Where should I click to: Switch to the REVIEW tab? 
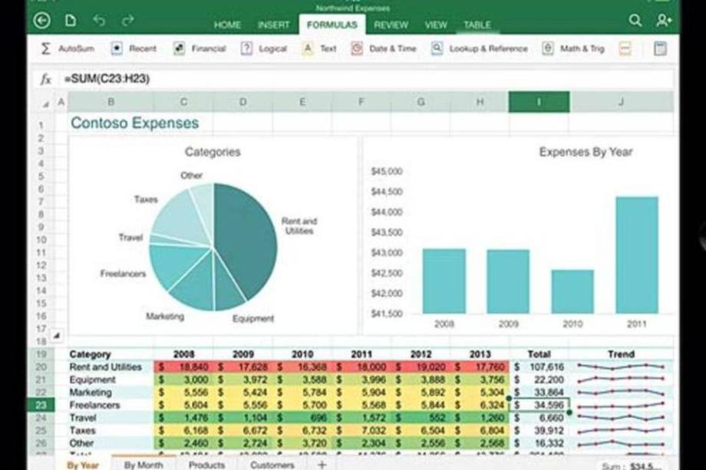point(391,25)
